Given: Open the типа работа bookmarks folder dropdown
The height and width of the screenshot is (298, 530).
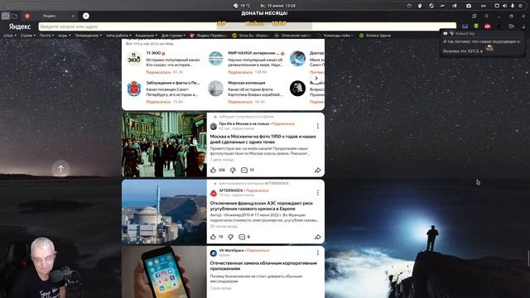Looking at the screenshot, I should click(x=118, y=35).
